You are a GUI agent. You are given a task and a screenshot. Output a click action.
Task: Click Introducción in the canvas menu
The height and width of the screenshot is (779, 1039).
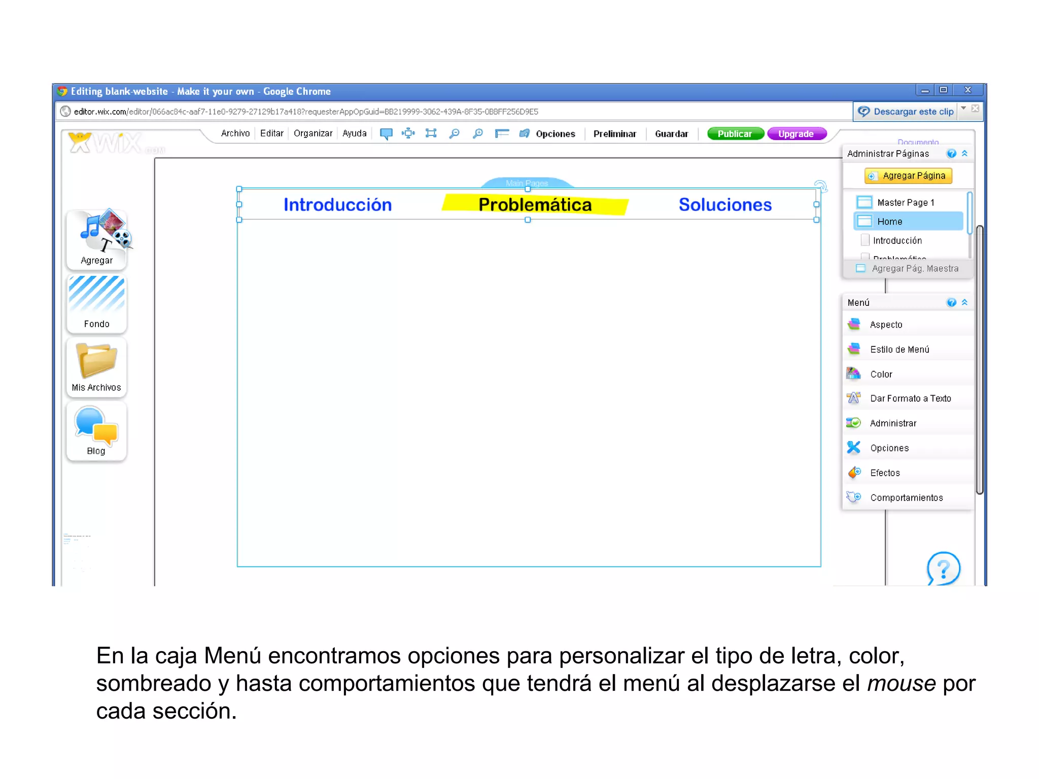pos(338,205)
